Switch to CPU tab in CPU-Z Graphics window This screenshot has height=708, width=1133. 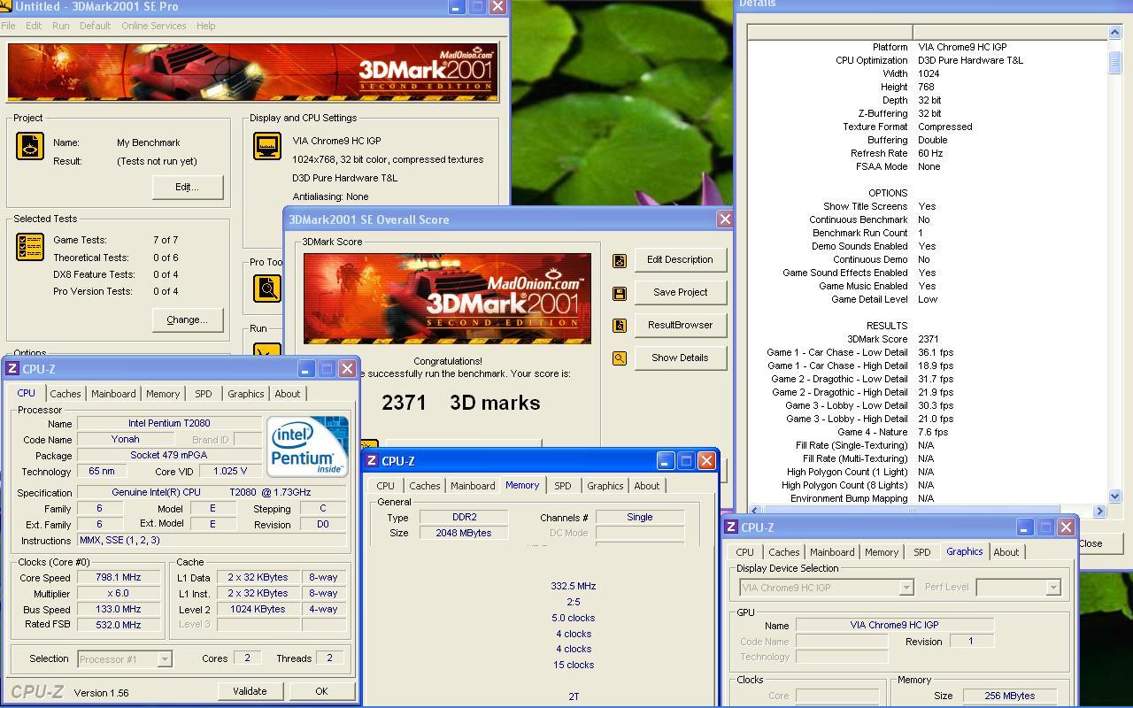pyautogui.click(x=745, y=552)
